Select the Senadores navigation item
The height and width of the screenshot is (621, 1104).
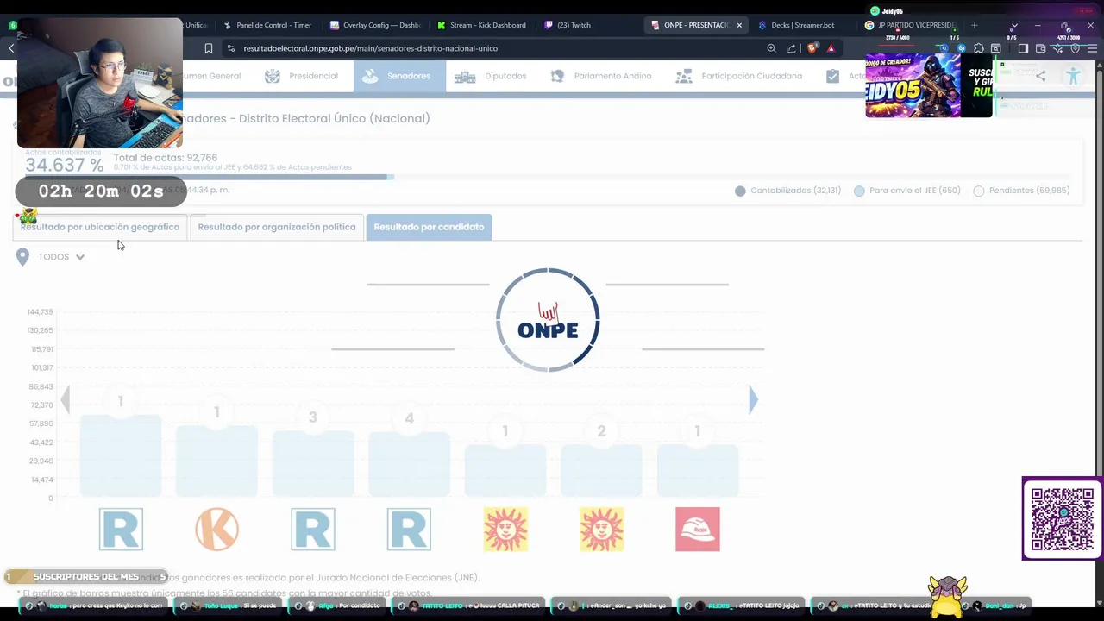click(398, 76)
